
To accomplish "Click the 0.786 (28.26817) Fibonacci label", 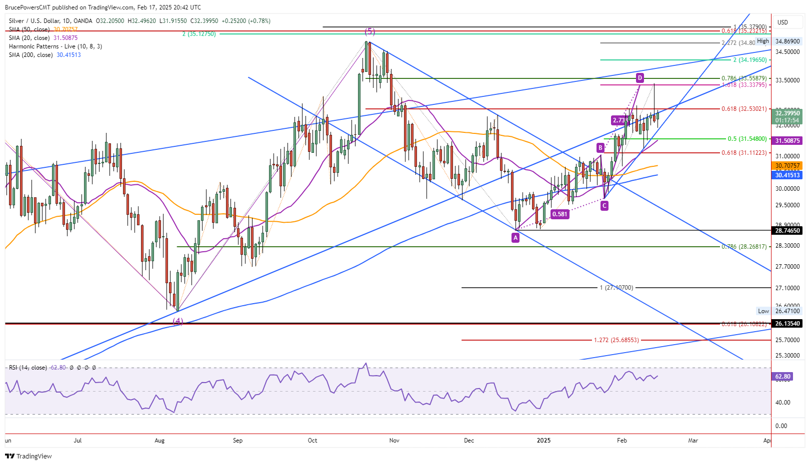I will [x=744, y=247].
